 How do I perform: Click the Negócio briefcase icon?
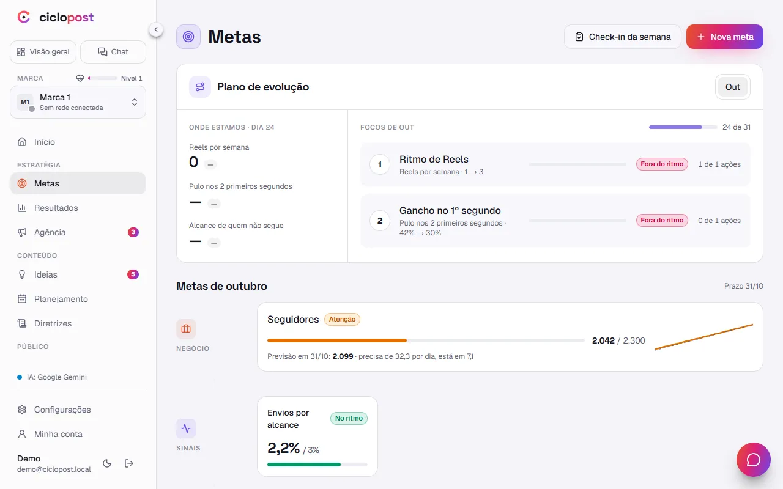click(186, 329)
